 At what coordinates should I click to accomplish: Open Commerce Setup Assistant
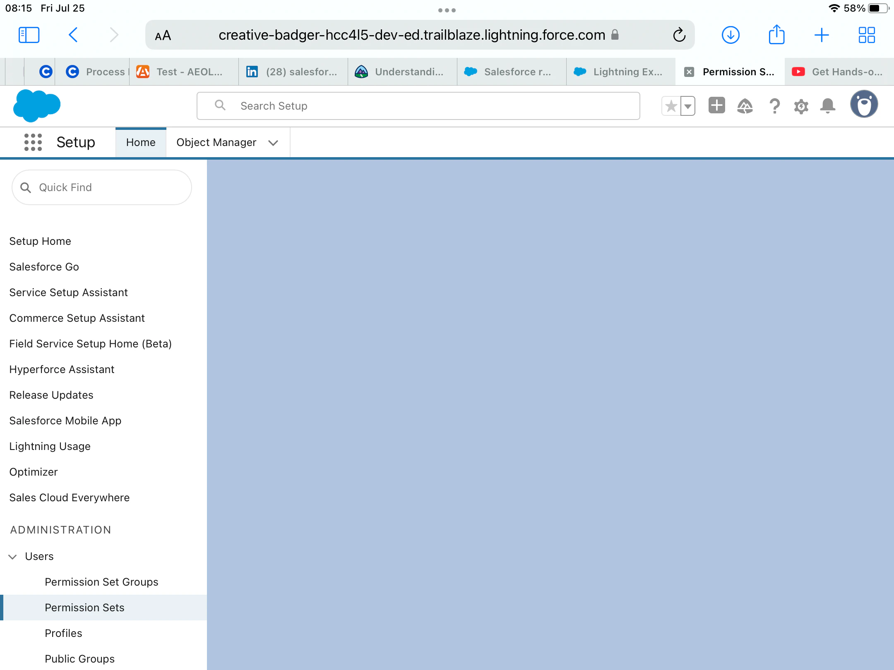77,318
